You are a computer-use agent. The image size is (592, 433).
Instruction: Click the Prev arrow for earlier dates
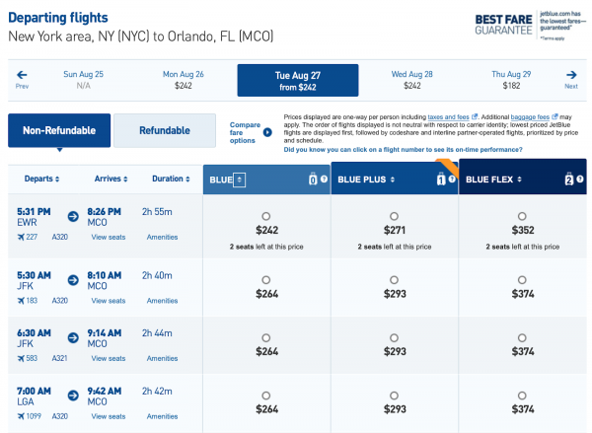point(22,78)
